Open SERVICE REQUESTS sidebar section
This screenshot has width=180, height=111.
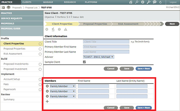22,18
